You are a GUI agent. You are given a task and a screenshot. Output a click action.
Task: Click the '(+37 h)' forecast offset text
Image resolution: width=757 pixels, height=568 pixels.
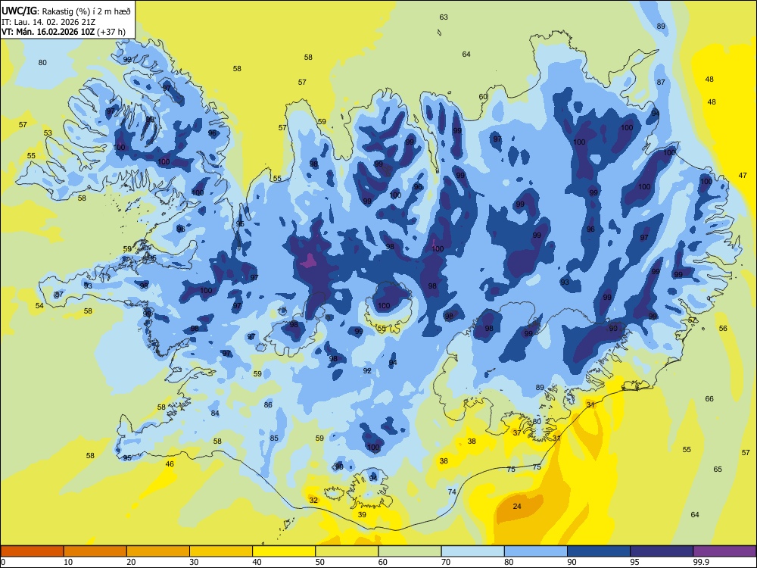click(111, 32)
